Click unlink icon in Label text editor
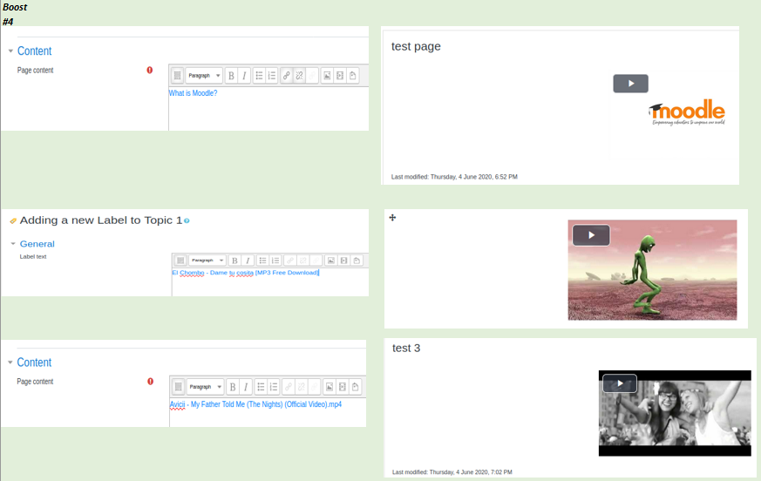 pyautogui.click(x=302, y=261)
